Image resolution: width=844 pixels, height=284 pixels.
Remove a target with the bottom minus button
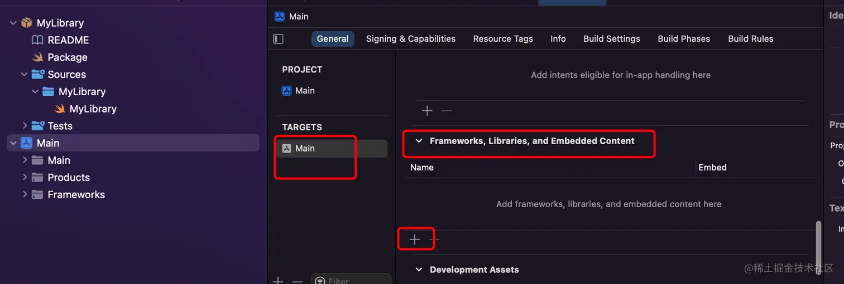[298, 281]
